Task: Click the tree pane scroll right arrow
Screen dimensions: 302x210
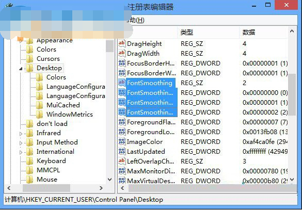Action: [101, 188]
